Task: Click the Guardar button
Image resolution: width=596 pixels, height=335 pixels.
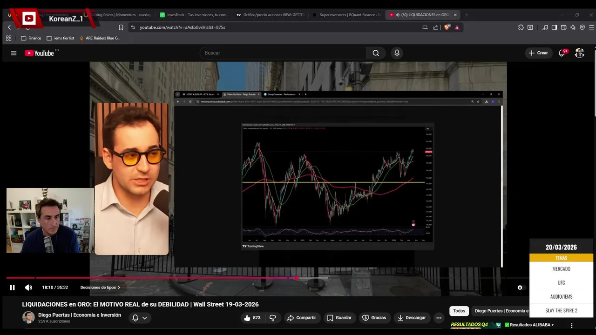Action: [x=339, y=318]
